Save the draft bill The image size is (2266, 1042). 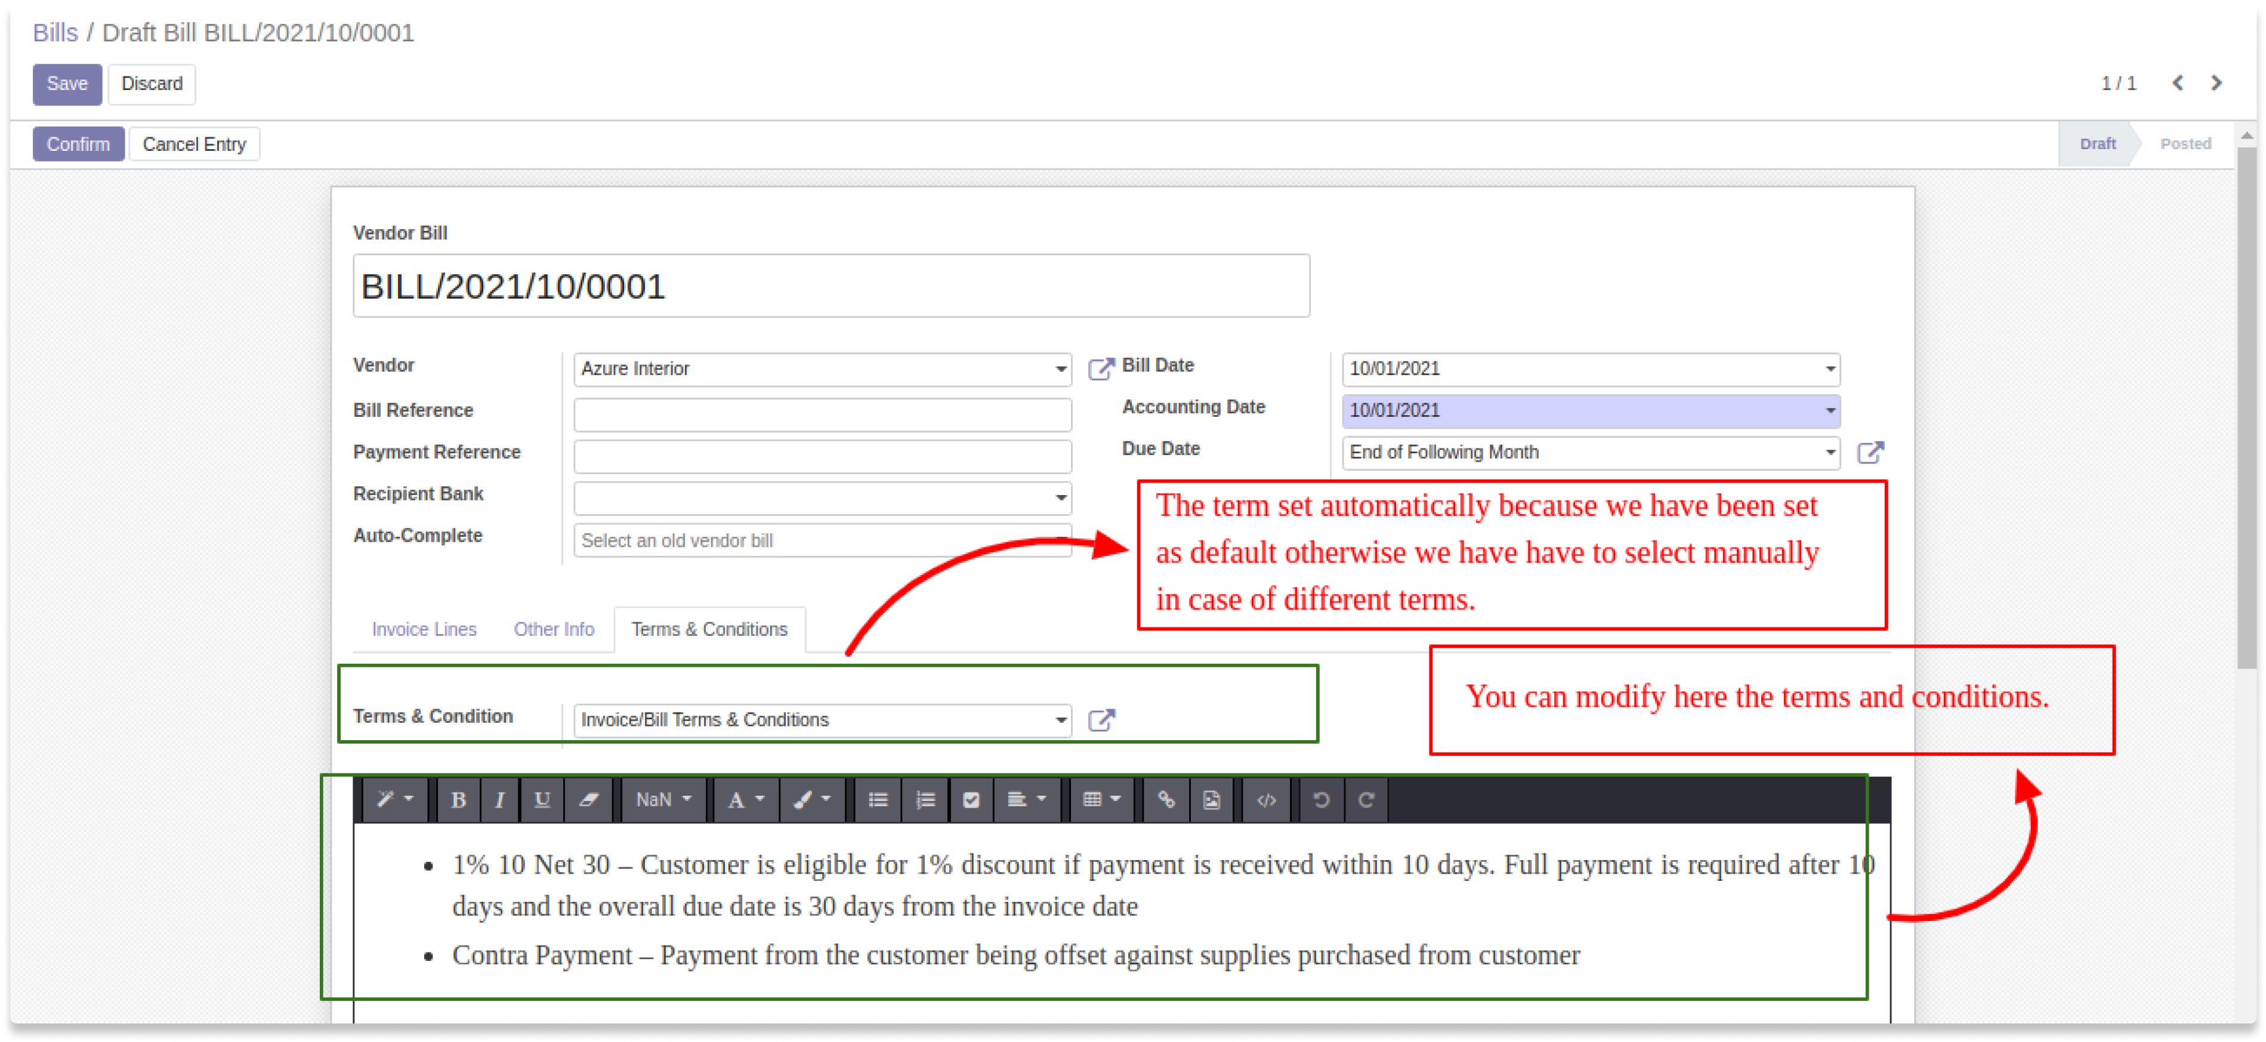(67, 84)
